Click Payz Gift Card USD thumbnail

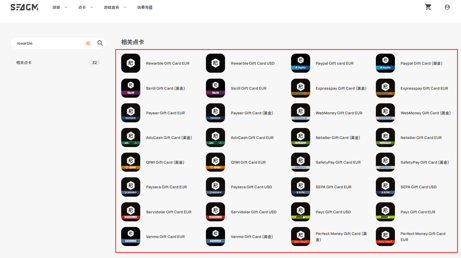point(300,212)
